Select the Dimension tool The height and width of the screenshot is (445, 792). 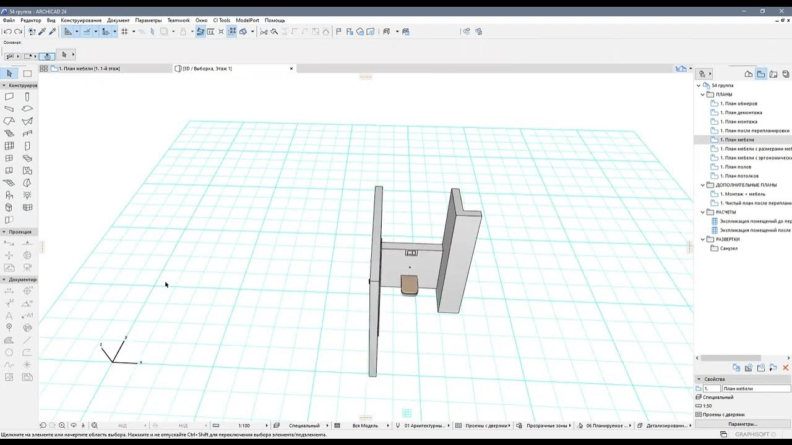pyautogui.click(x=9, y=291)
